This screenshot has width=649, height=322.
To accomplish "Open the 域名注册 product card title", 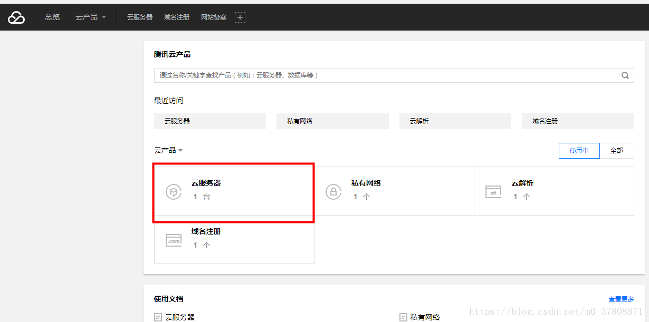I will pyautogui.click(x=206, y=231).
